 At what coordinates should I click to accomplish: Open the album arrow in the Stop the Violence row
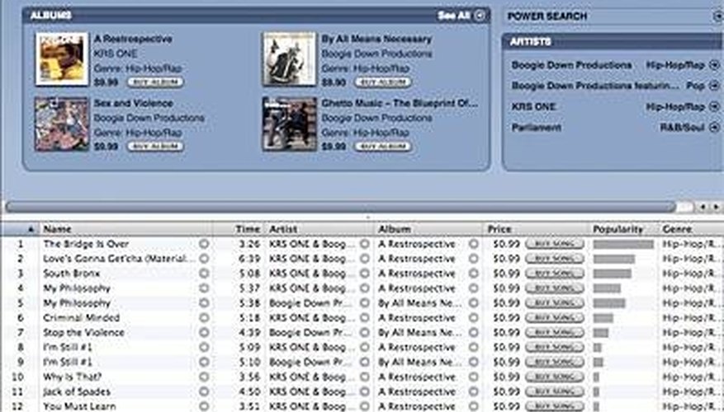tap(474, 333)
